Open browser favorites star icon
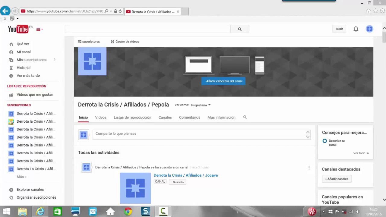The width and height of the screenshot is (386, 217). (x=375, y=11)
